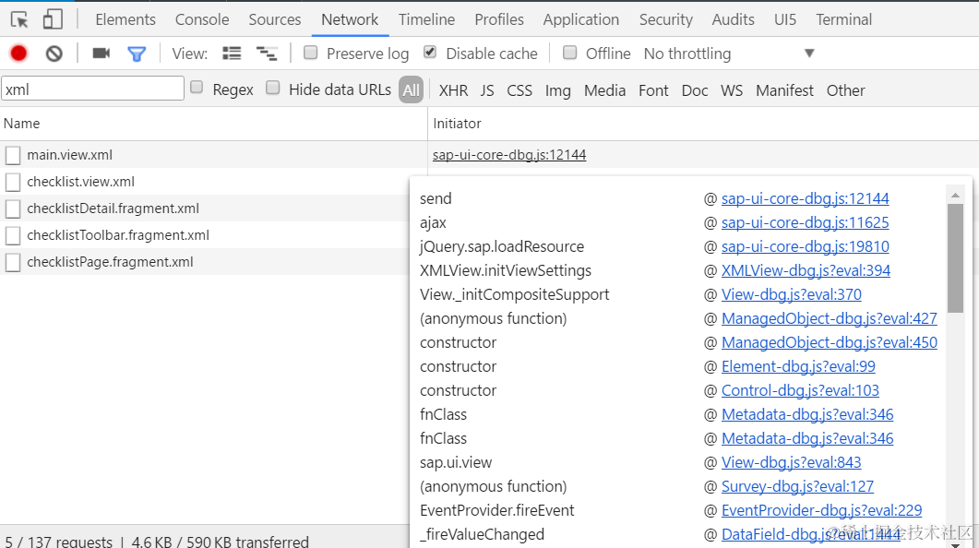
Task: Open link View-dbg.js?eval:370
Action: pyautogui.click(x=791, y=294)
